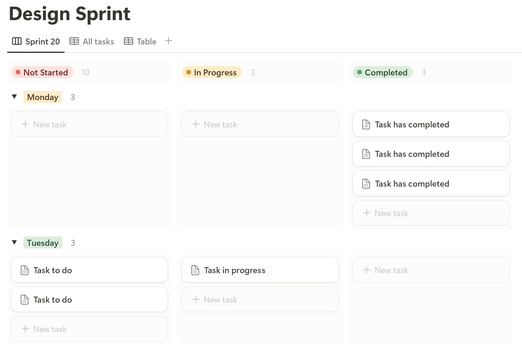Screen dimensions: 522x348
Task: Click page icon of second completed task
Action: pos(366,154)
